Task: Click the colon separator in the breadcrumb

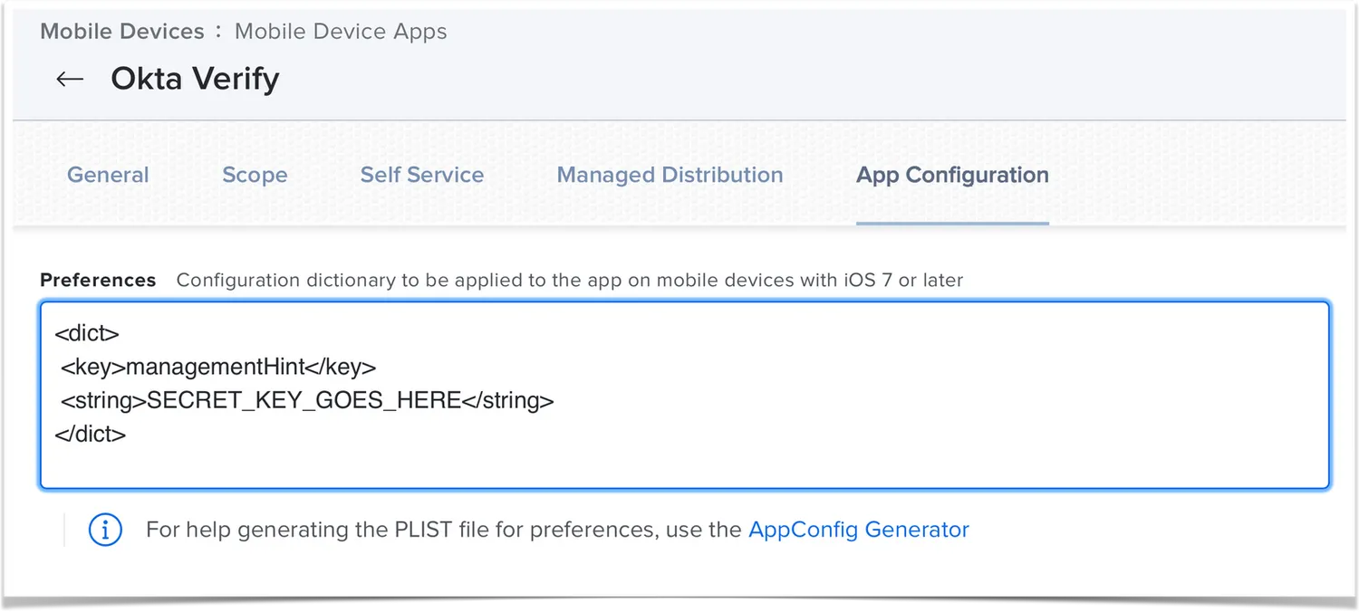Action: (217, 31)
